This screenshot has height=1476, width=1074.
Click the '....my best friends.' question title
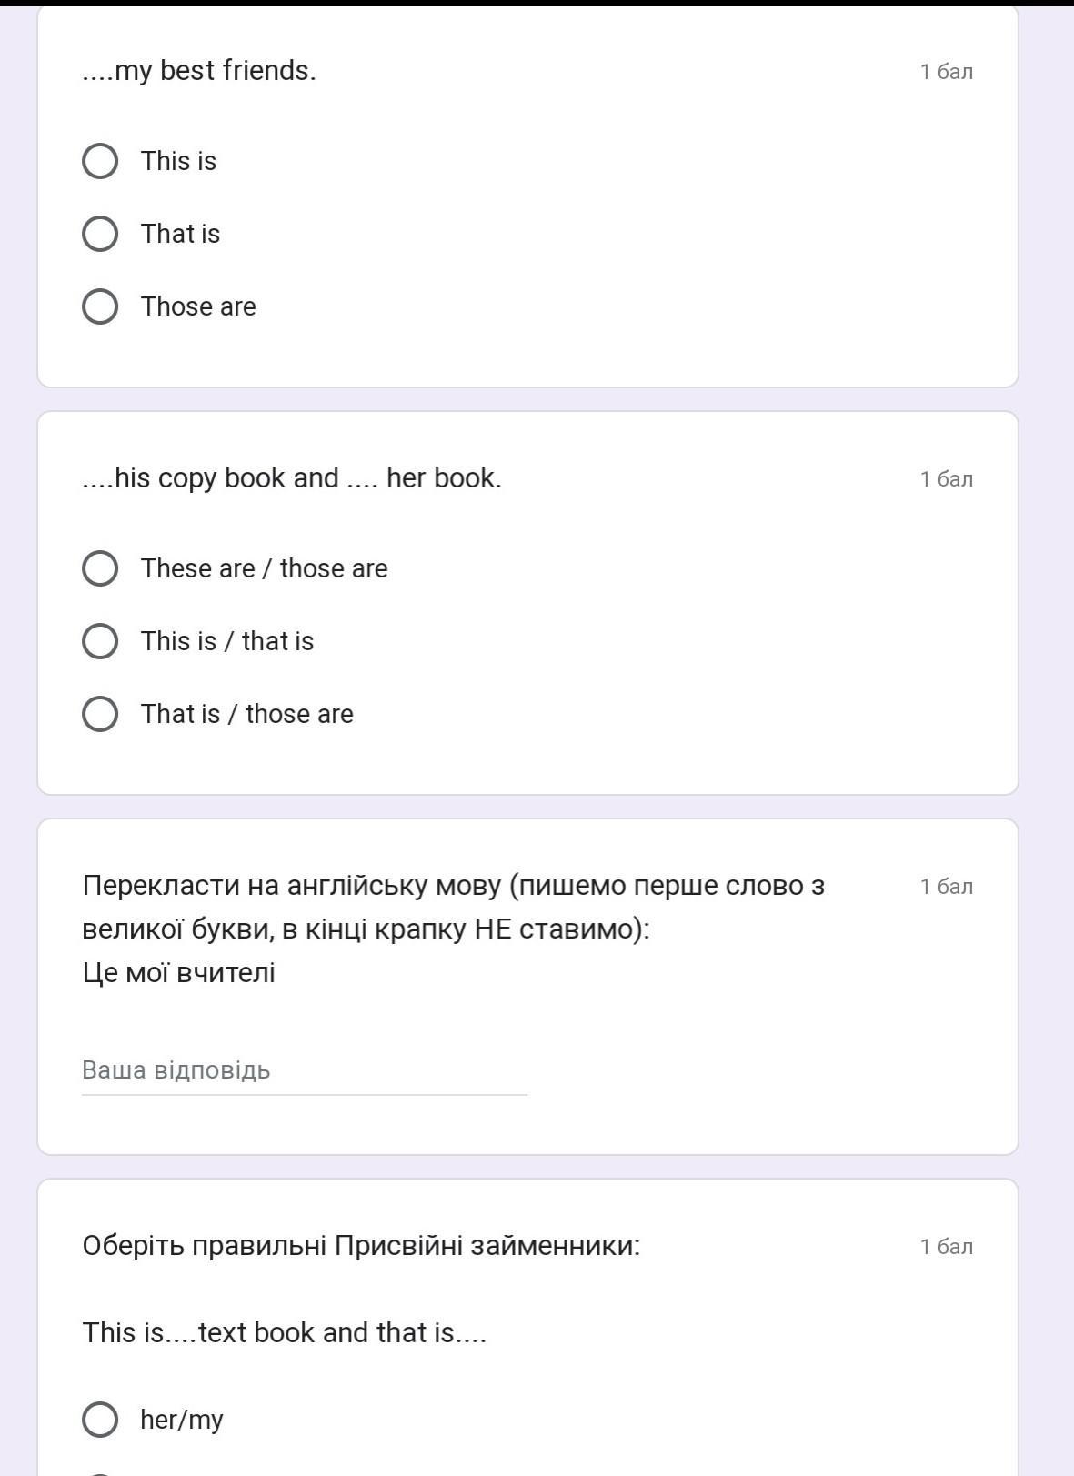coord(199,71)
